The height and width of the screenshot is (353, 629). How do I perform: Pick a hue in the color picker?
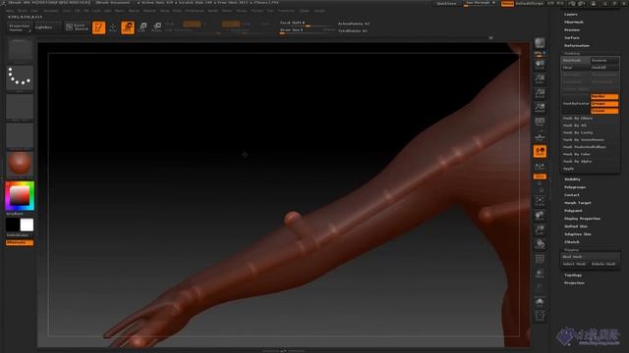pos(20,196)
